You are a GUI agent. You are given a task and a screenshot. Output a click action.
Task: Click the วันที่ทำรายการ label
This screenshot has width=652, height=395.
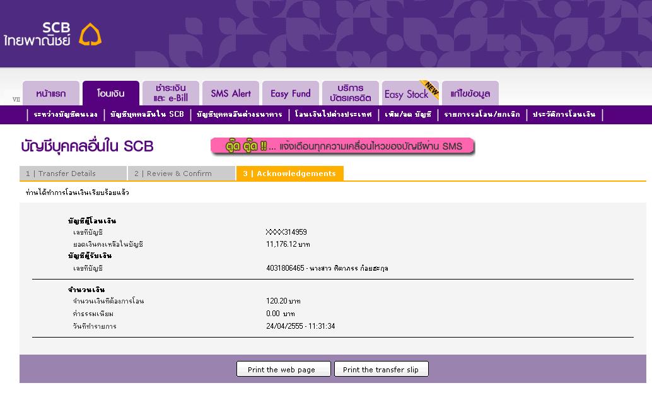tap(95, 326)
